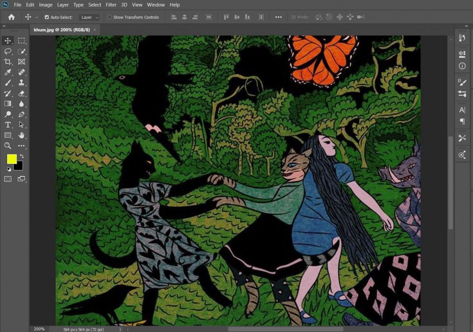This screenshot has width=473, height=332.
Task: Open the Info panel icon
Action: (462, 66)
